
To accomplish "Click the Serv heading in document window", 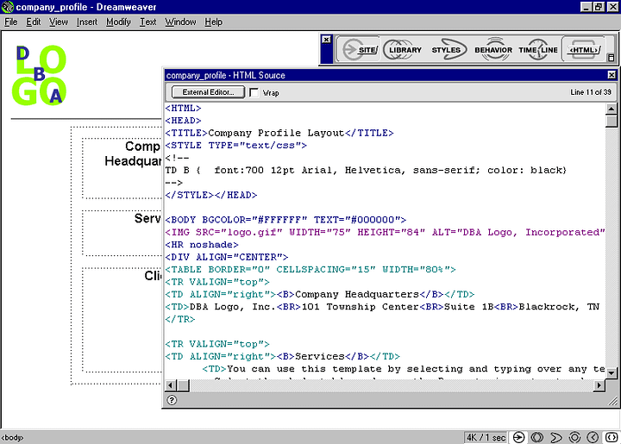I will pos(147,218).
